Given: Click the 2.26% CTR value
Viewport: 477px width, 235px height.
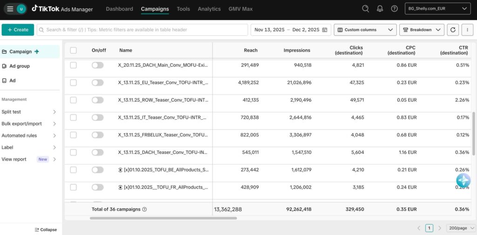Looking at the screenshot, I should (x=462, y=100).
